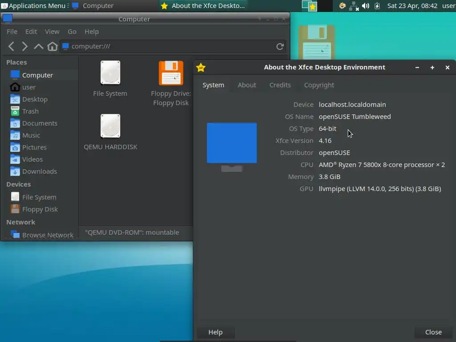Switch to the Credits tab
This screenshot has height=342, width=456.
click(x=280, y=85)
